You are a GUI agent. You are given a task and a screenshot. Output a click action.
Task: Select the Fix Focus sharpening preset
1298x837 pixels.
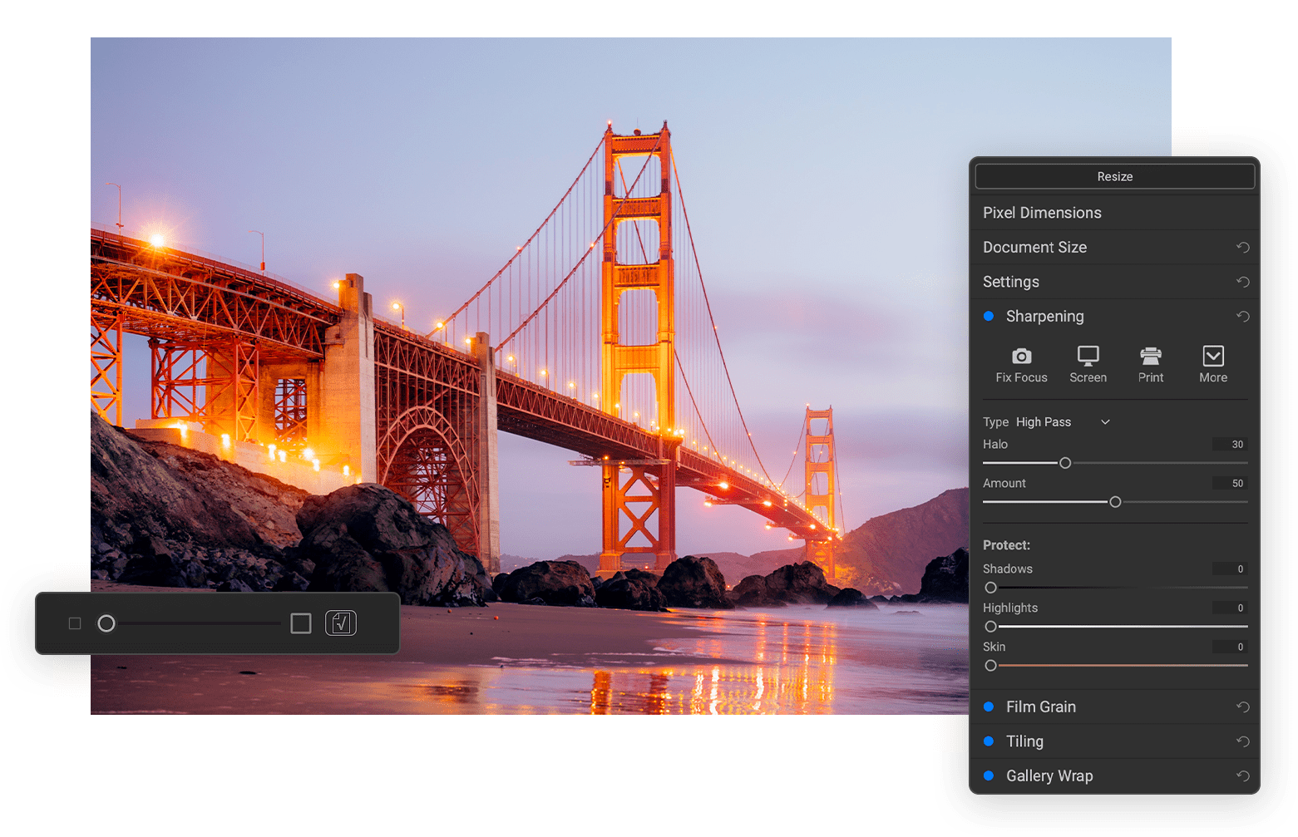[1020, 364]
